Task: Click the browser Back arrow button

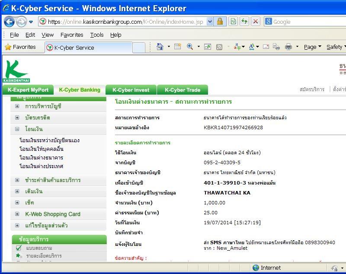Action: 9,22
